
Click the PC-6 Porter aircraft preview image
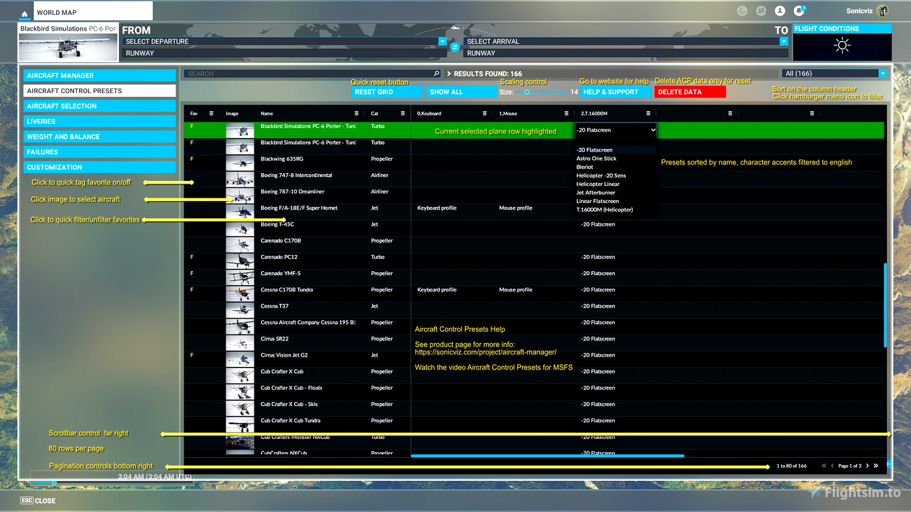pyautogui.click(x=68, y=47)
